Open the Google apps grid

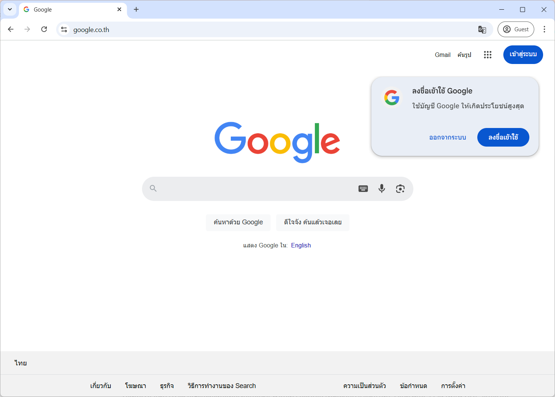coord(487,55)
